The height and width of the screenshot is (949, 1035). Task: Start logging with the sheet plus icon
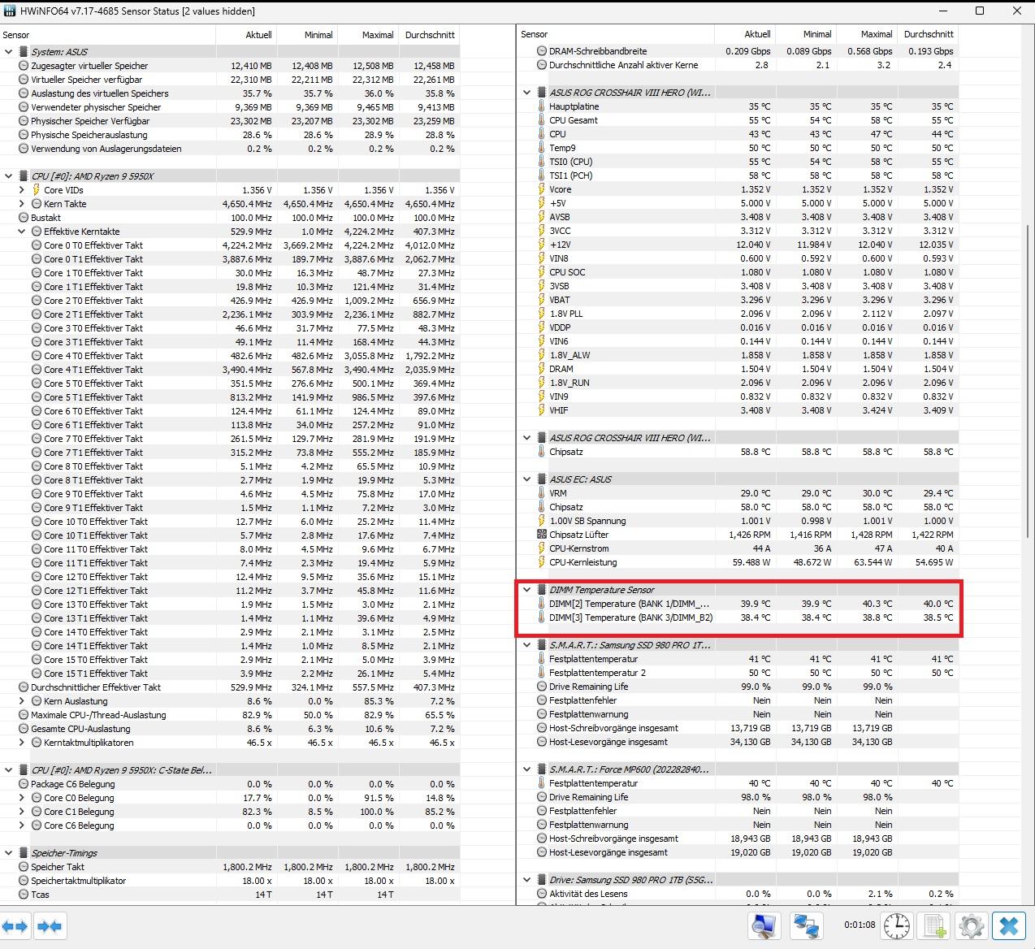(x=934, y=925)
